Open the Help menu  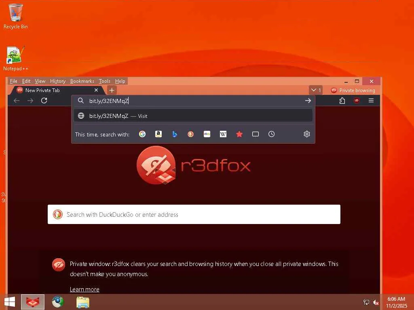point(120,81)
